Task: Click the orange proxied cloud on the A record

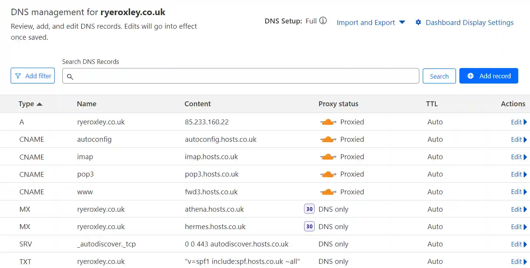Action: (x=328, y=122)
